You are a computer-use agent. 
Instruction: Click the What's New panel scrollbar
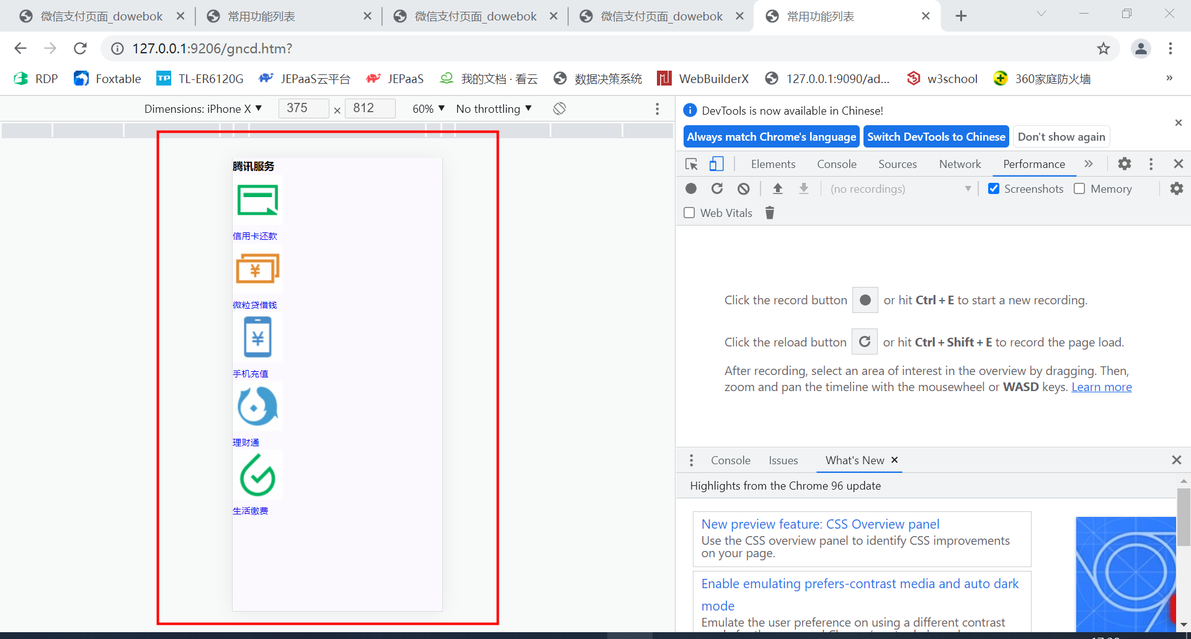pyautogui.click(x=1184, y=518)
